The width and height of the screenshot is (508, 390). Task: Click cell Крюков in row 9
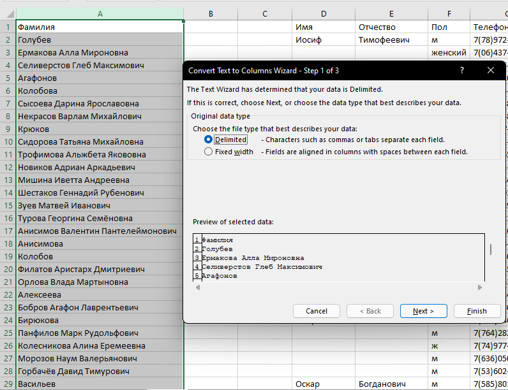100,129
